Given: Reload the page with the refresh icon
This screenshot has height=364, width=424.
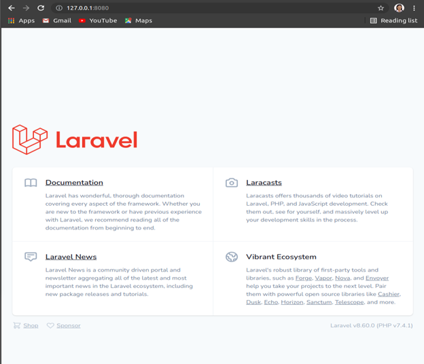Looking at the screenshot, I should pyautogui.click(x=41, y=8).
